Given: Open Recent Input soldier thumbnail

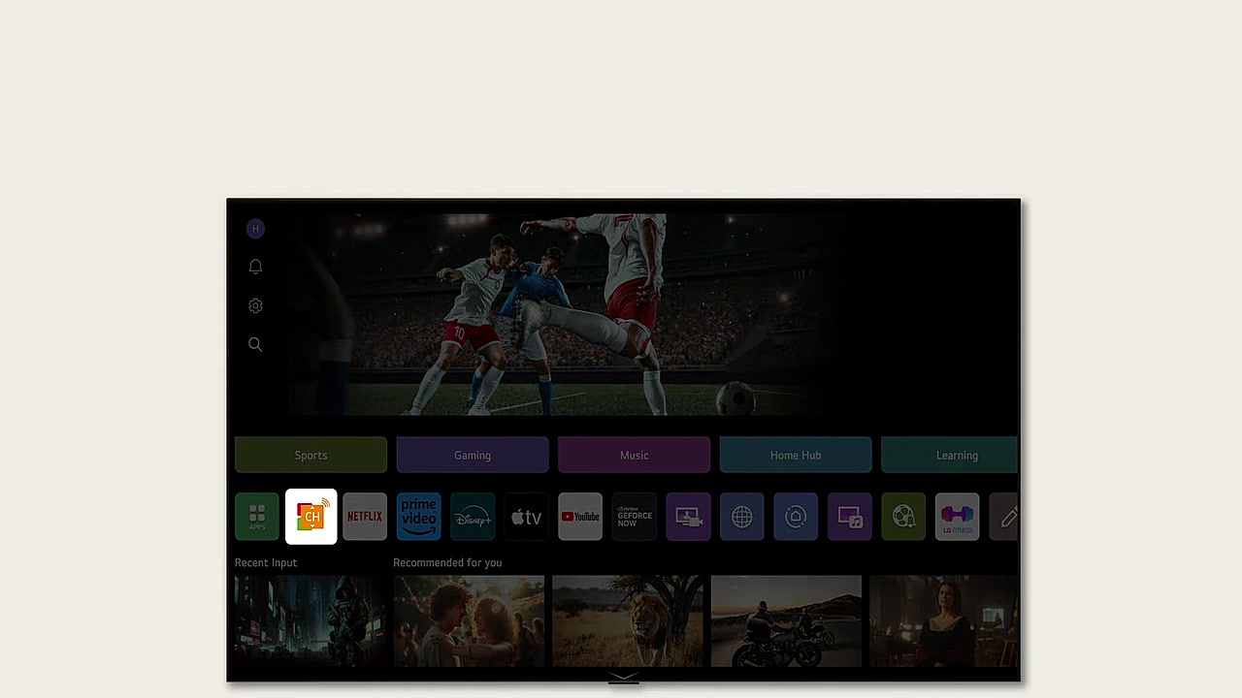Looking at the screenshot, I should (x=310, y=621).
